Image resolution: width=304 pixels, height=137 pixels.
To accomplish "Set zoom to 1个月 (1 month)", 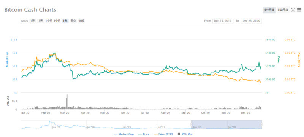I will [49, 21].
